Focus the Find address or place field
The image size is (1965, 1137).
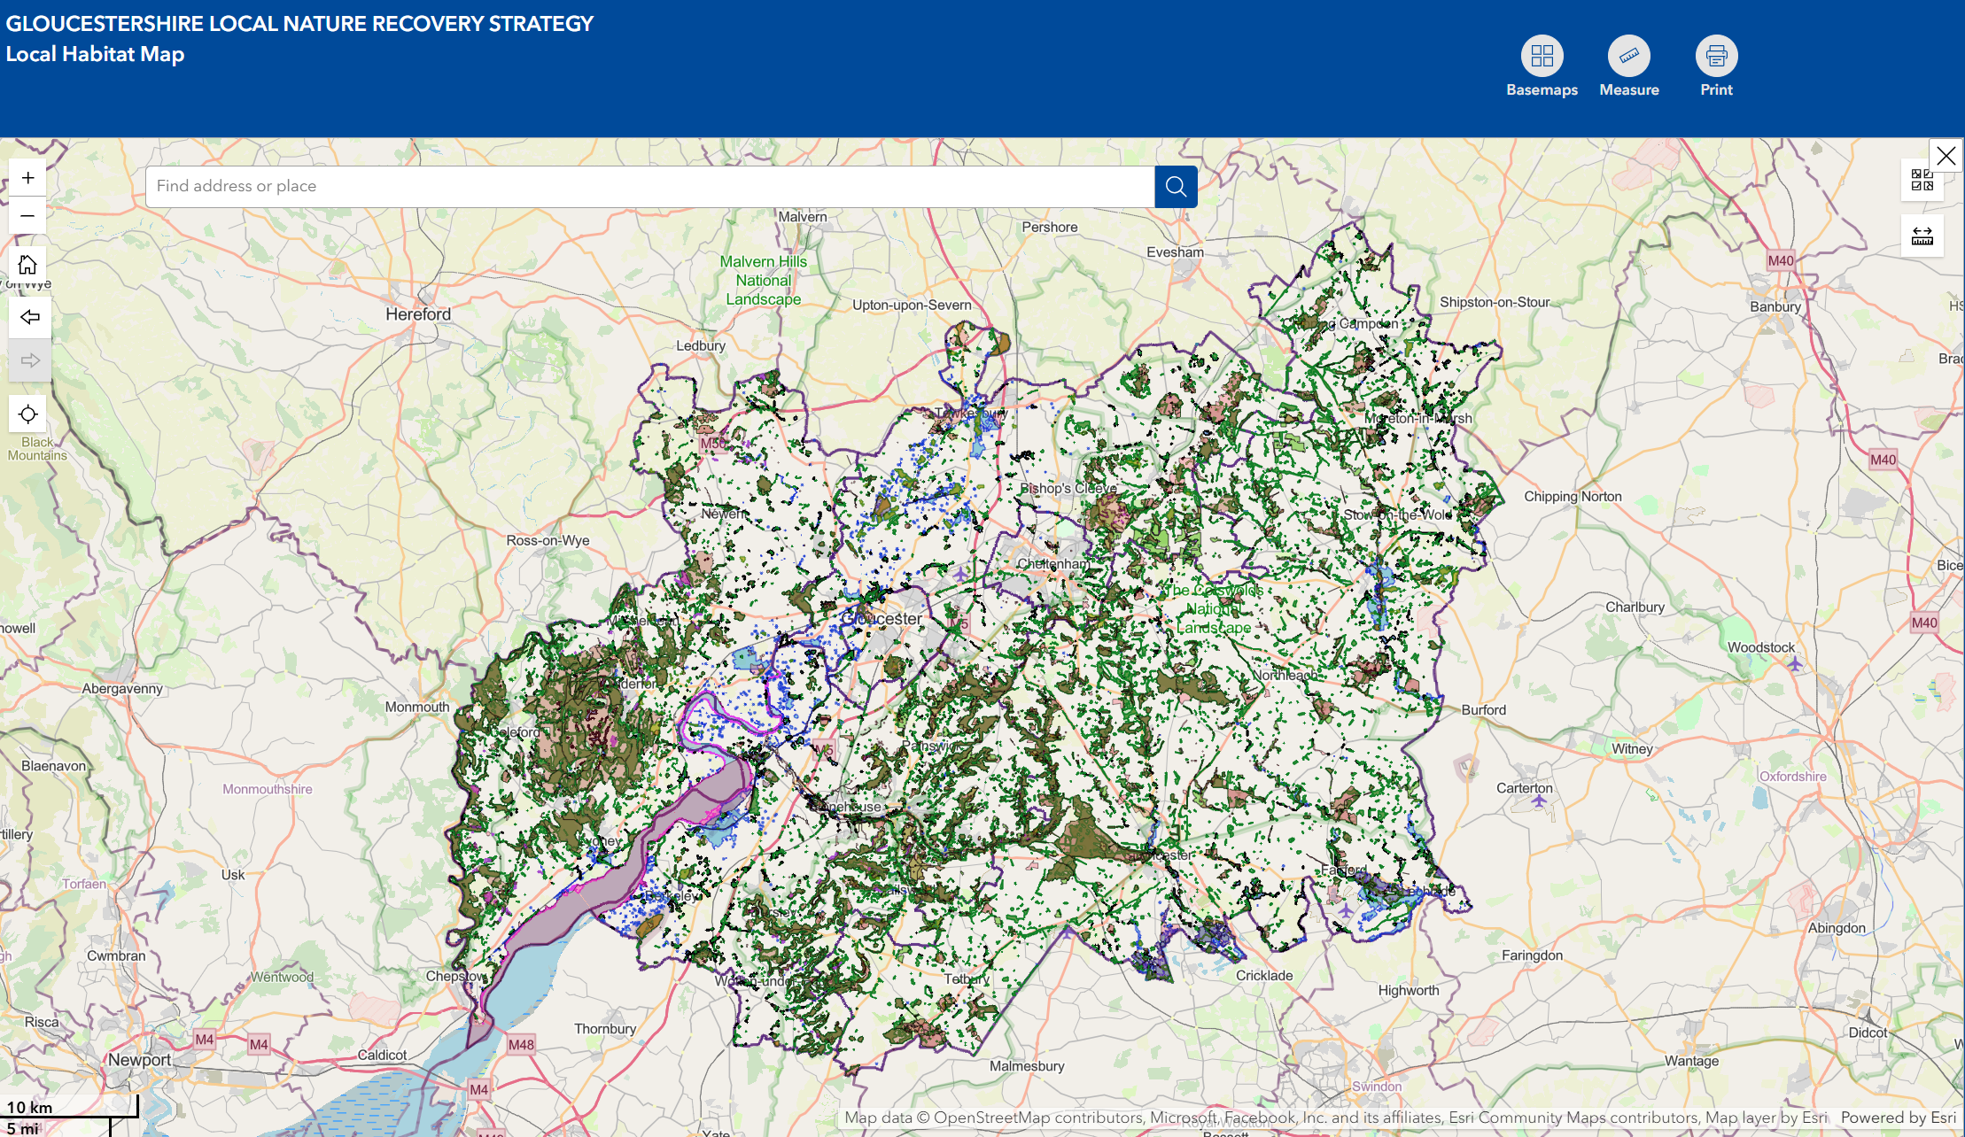click(x=649, y=187)
